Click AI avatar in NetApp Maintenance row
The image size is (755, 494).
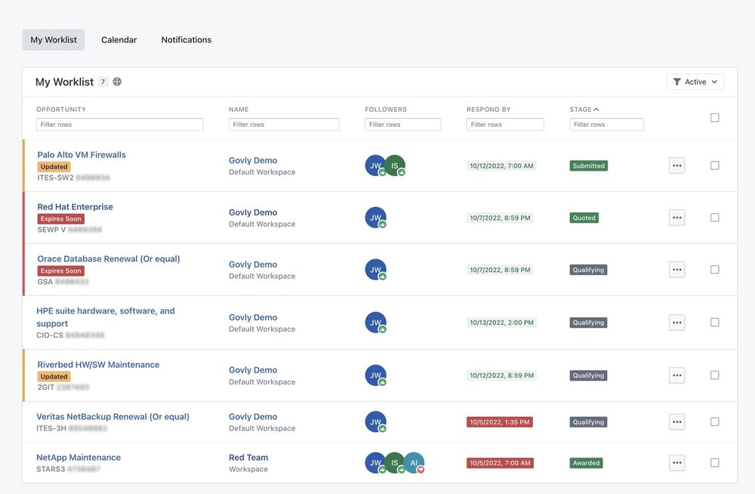[414, 463]
